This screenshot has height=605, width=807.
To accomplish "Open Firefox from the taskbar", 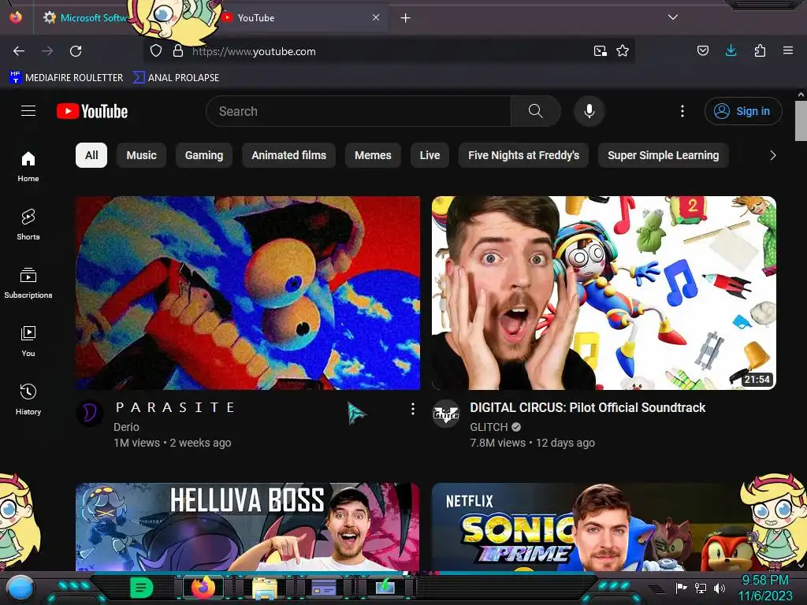I will 203,588.
